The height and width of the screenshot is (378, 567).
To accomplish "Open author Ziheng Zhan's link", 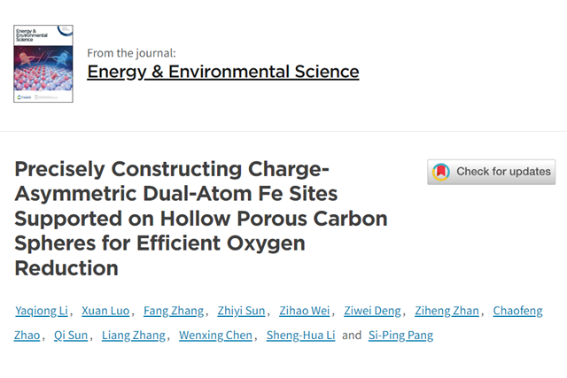I will coord(449,311).
